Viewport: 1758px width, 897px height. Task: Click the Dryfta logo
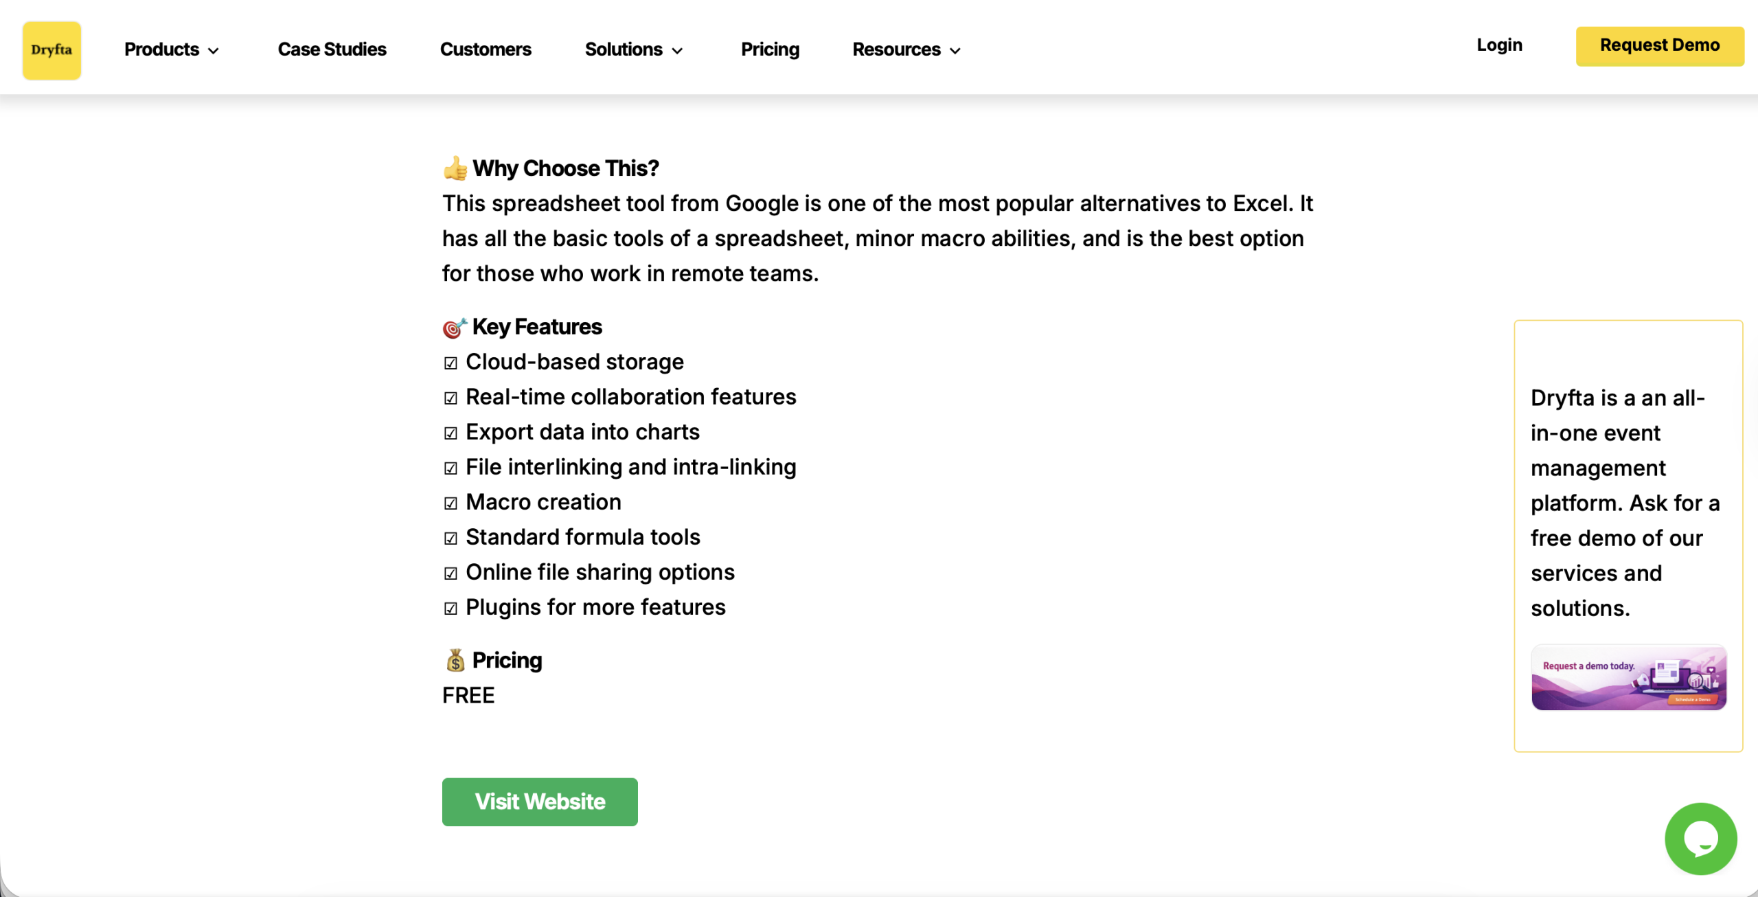point(52,49)
